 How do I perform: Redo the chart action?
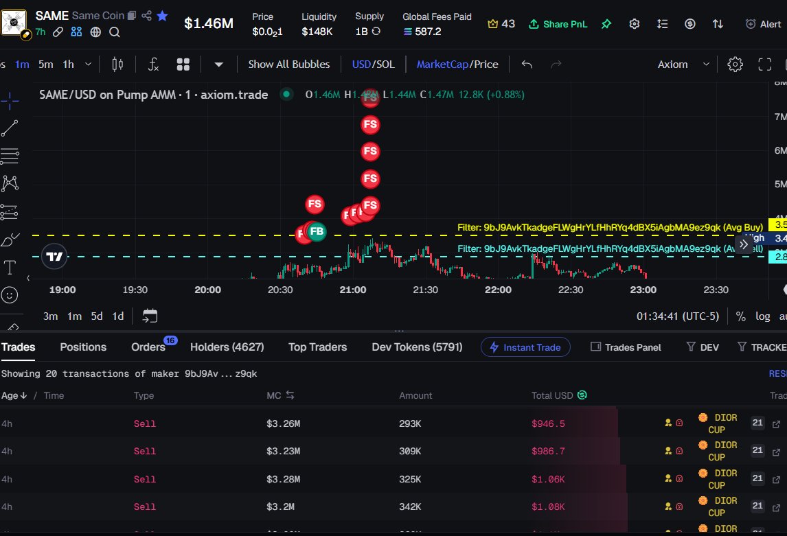(556, 65)
